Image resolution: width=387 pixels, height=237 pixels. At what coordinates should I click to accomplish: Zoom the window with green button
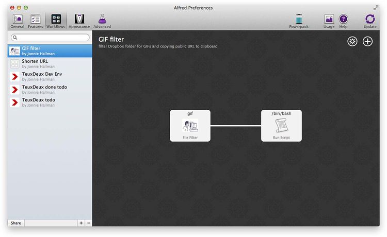[26, 8]
